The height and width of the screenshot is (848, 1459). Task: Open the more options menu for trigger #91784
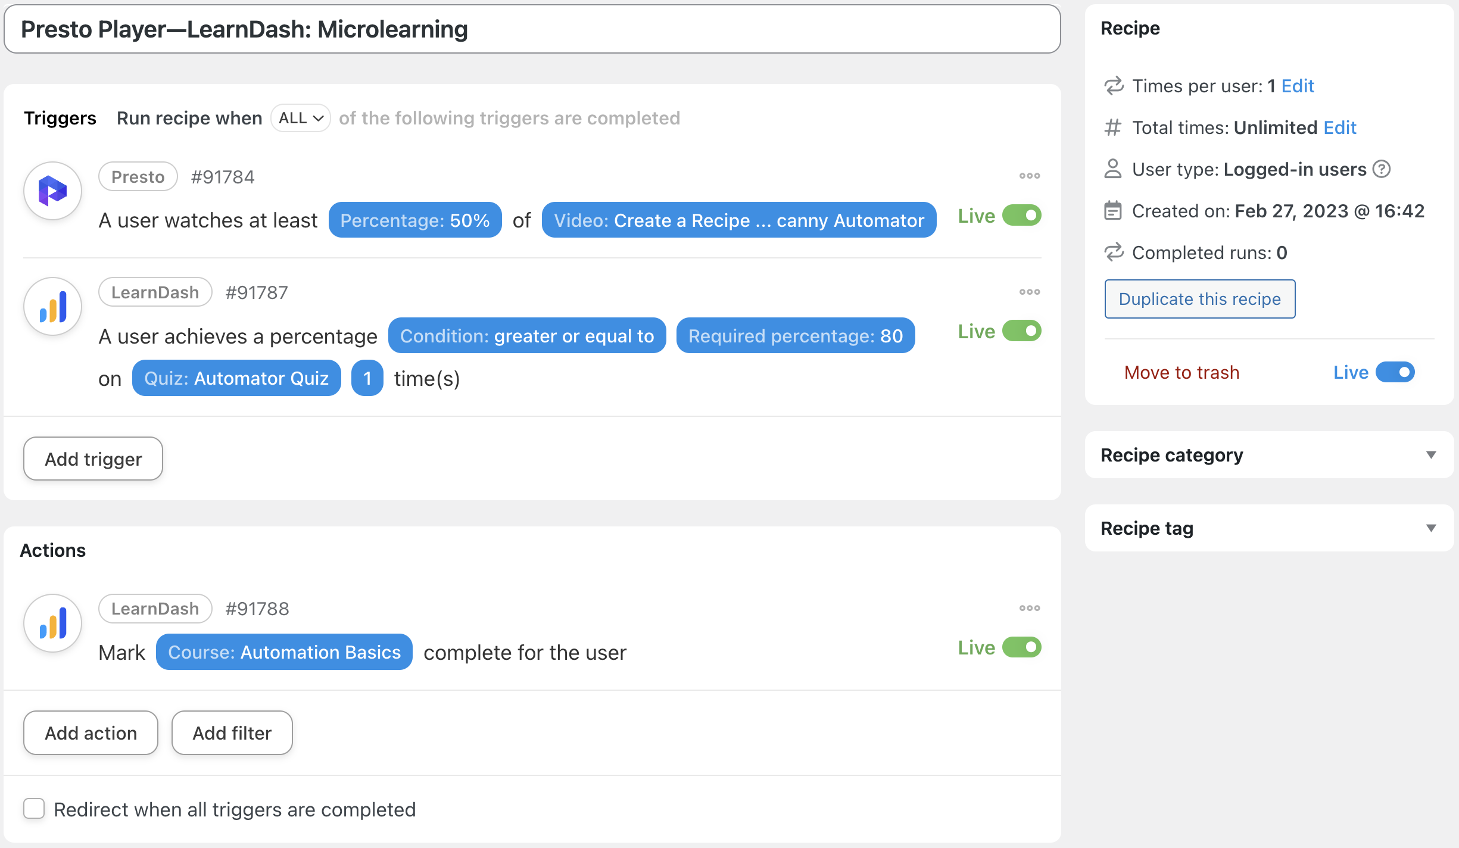pyautogui.click(x=1030, y=176)
